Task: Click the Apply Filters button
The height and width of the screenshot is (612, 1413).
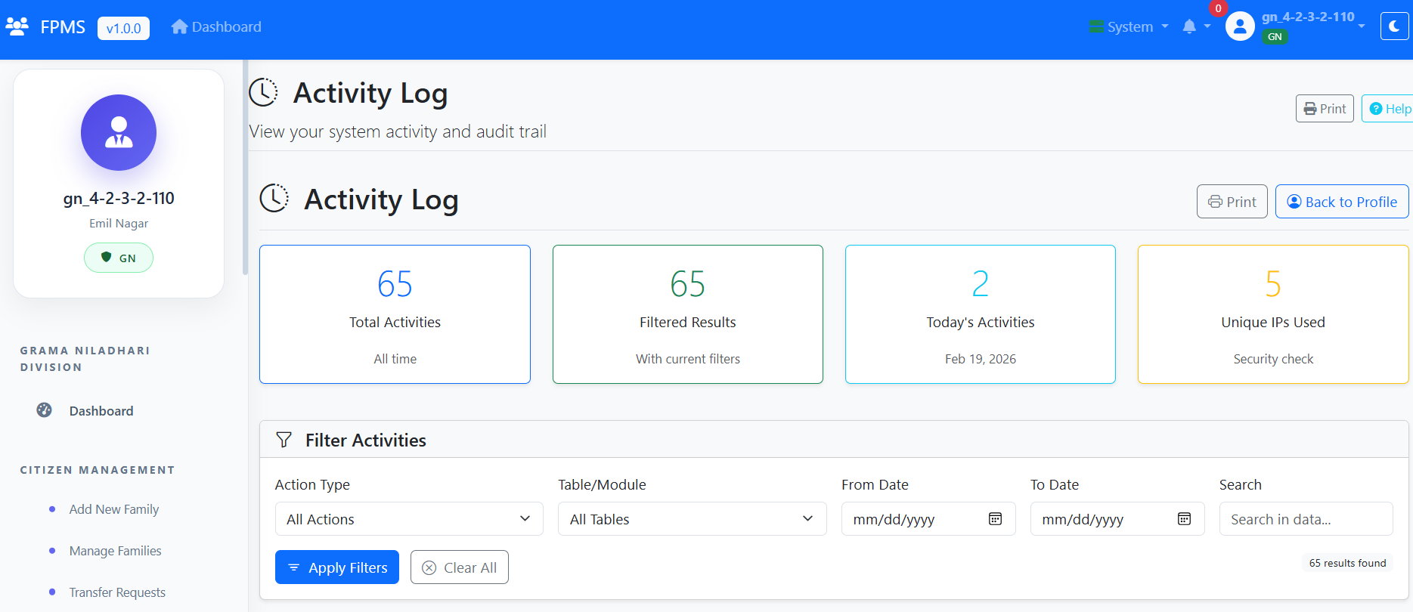Action: point(337,567)
